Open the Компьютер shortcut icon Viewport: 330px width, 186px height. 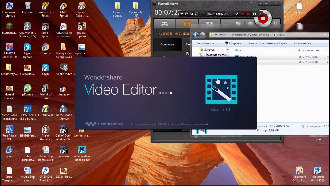[x=10, y=9]
